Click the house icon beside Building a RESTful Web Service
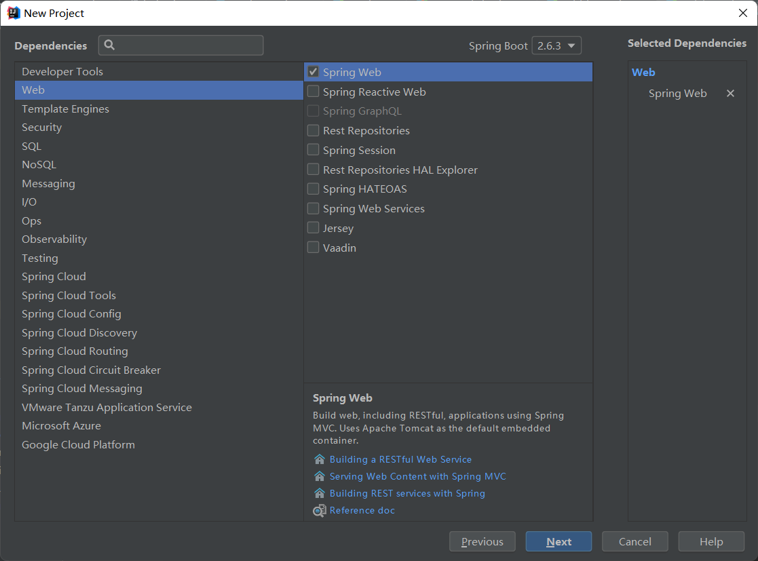758x561 pixels. pyautogui.click(x=319, y=459)
